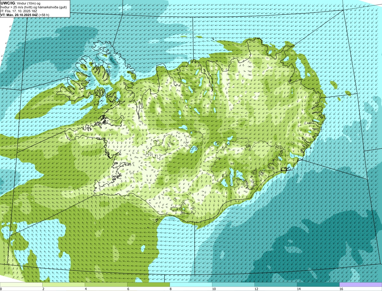Click the 14–16 m/s dark teal legend swatch
The width and height of the screenshot is (382, 291).
pos(318,284)
